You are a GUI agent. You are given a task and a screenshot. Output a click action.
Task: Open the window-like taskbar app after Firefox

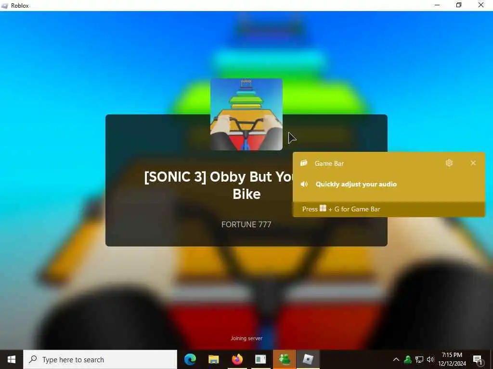[x=260, y=359]
